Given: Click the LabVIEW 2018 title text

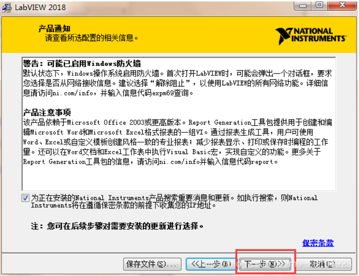Looking at the screenshot, I should (x=40, y=7).
